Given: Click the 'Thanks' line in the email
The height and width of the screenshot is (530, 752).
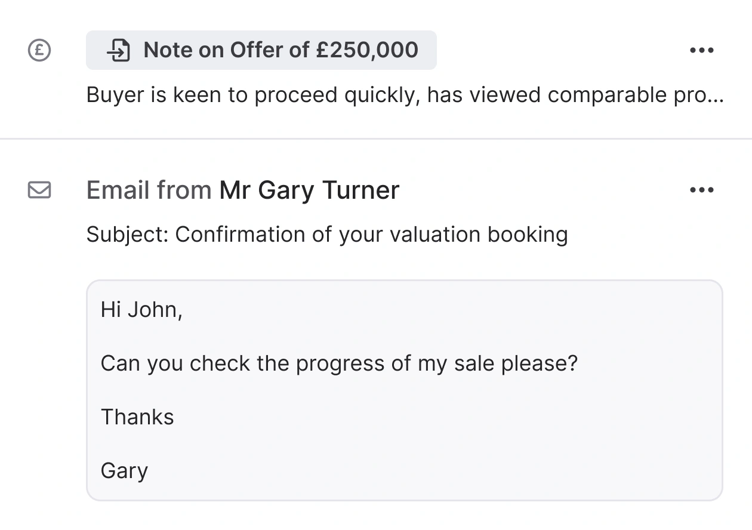Looking at the screenshot, I should coord(137,417).
